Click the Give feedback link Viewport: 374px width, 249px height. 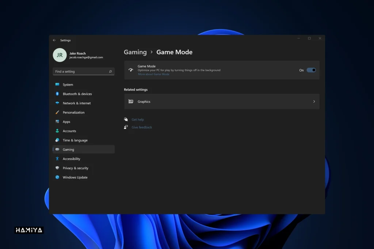tap(142, 127)
